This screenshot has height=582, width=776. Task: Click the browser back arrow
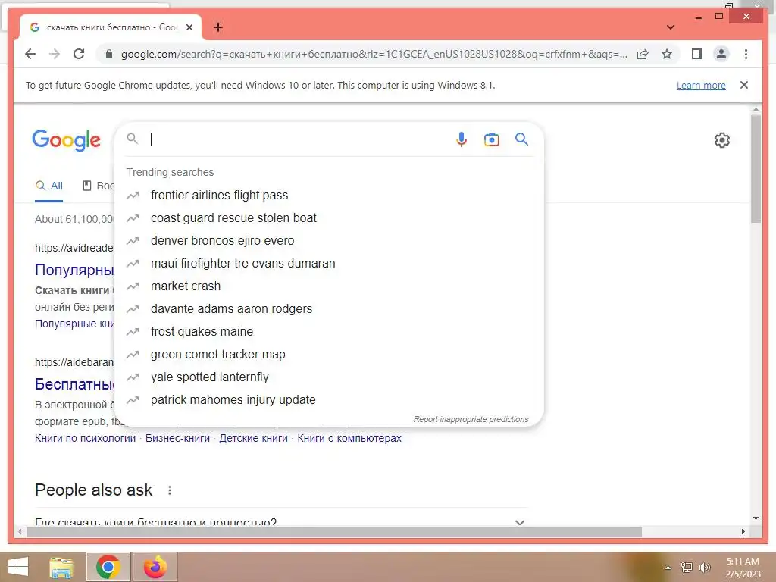(30, 54)
